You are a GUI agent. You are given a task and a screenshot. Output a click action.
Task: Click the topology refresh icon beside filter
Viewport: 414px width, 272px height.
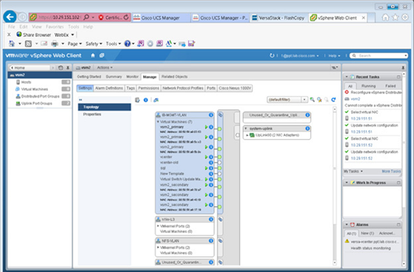333,100
